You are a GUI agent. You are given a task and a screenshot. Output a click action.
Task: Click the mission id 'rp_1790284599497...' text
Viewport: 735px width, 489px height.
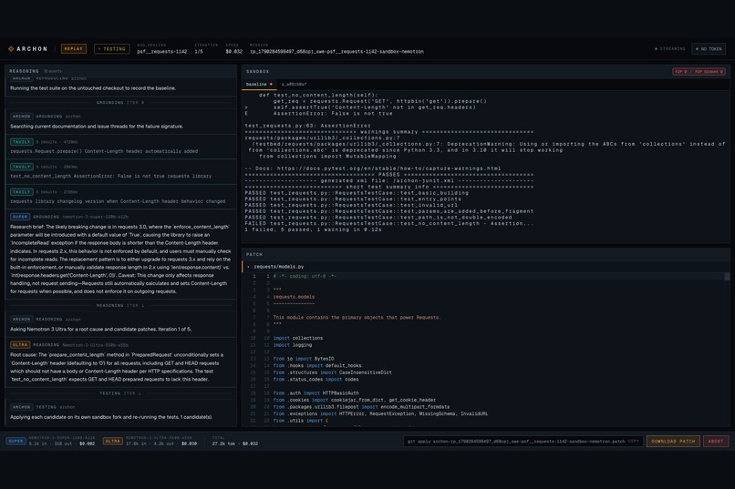click(x=336, y=52)
